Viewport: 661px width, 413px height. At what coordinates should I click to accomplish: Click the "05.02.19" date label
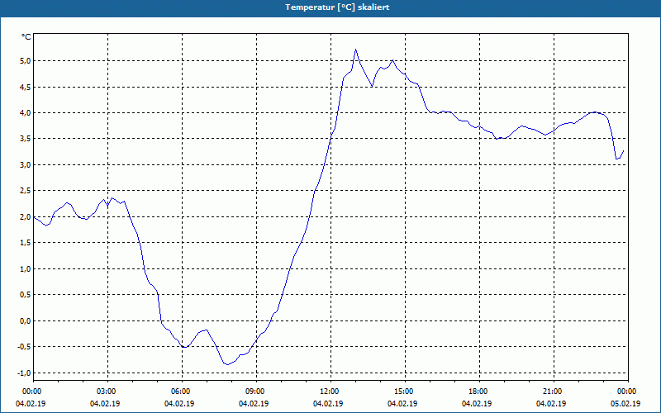point(625,404)
